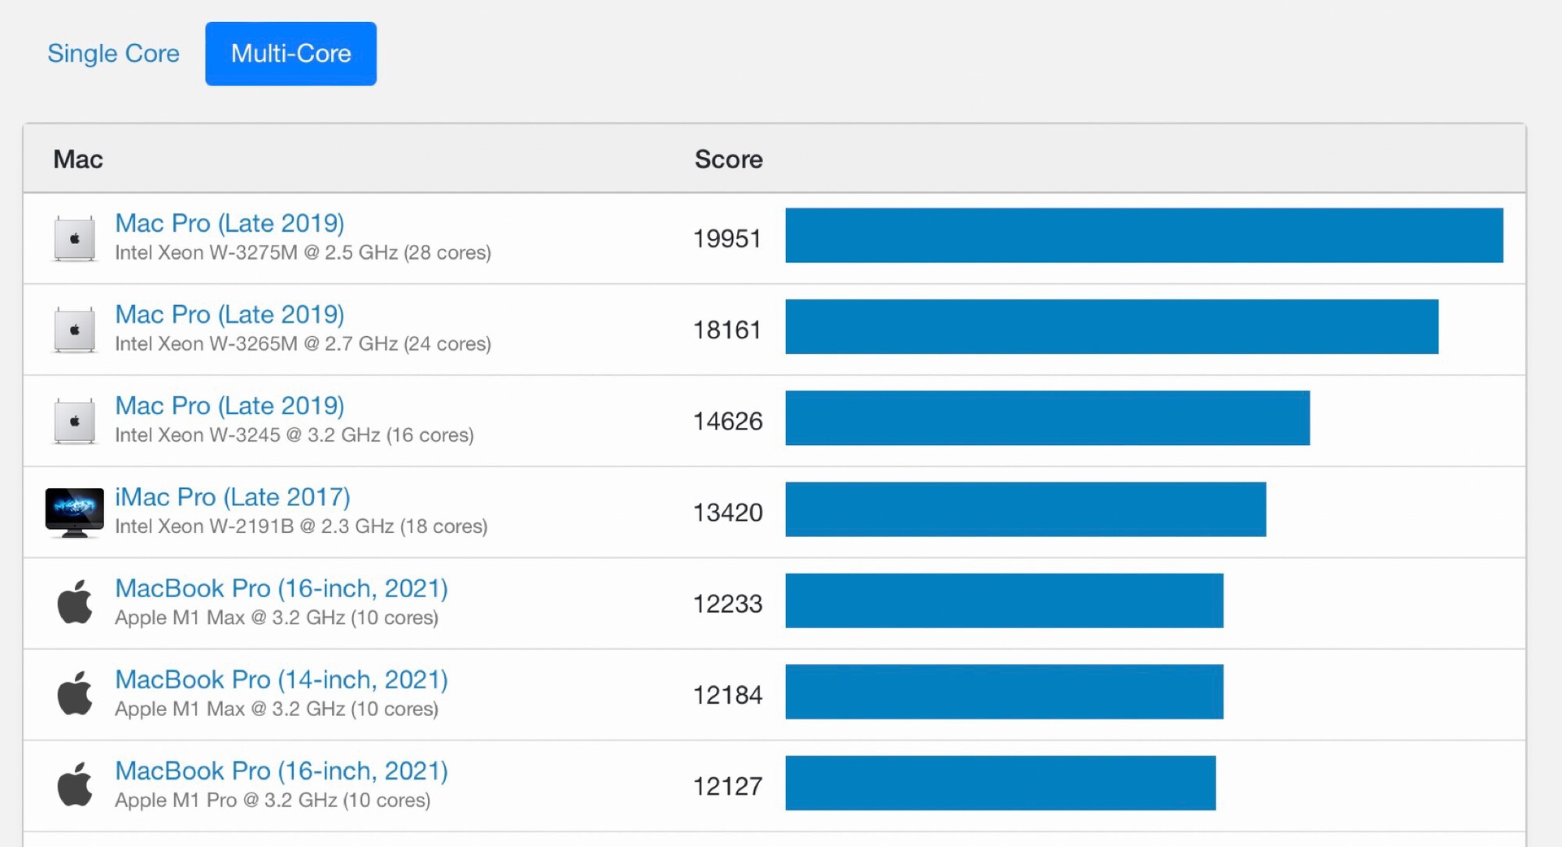Image resolution: width=1562 pixels, height=847 pixels.
Task: Click Apple logo beside 16-inch M1 Max
Action: [74, 603]
